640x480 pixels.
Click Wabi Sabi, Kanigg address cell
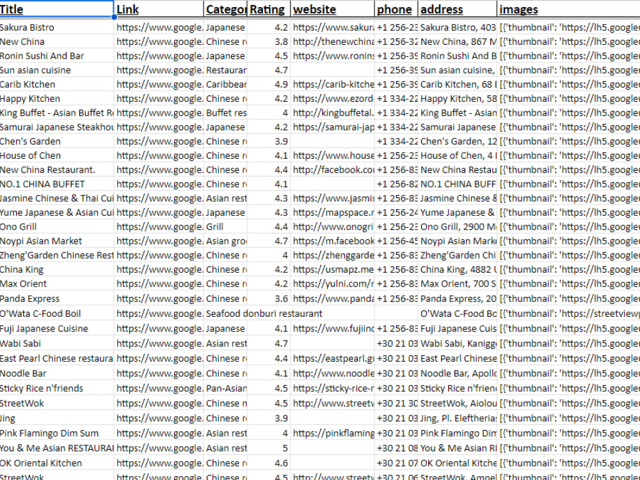[x=457, y=344]
